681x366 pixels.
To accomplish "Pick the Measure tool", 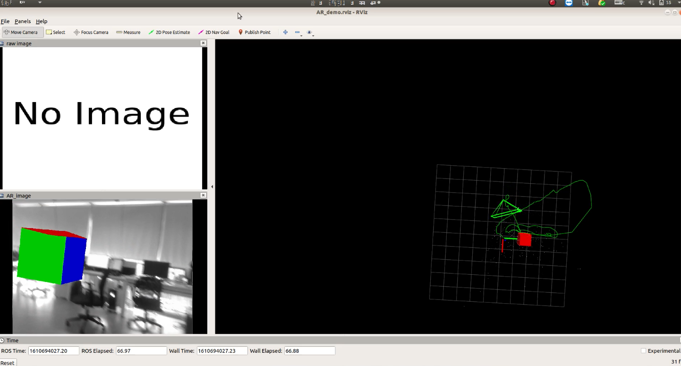I will tap(128, 32).
